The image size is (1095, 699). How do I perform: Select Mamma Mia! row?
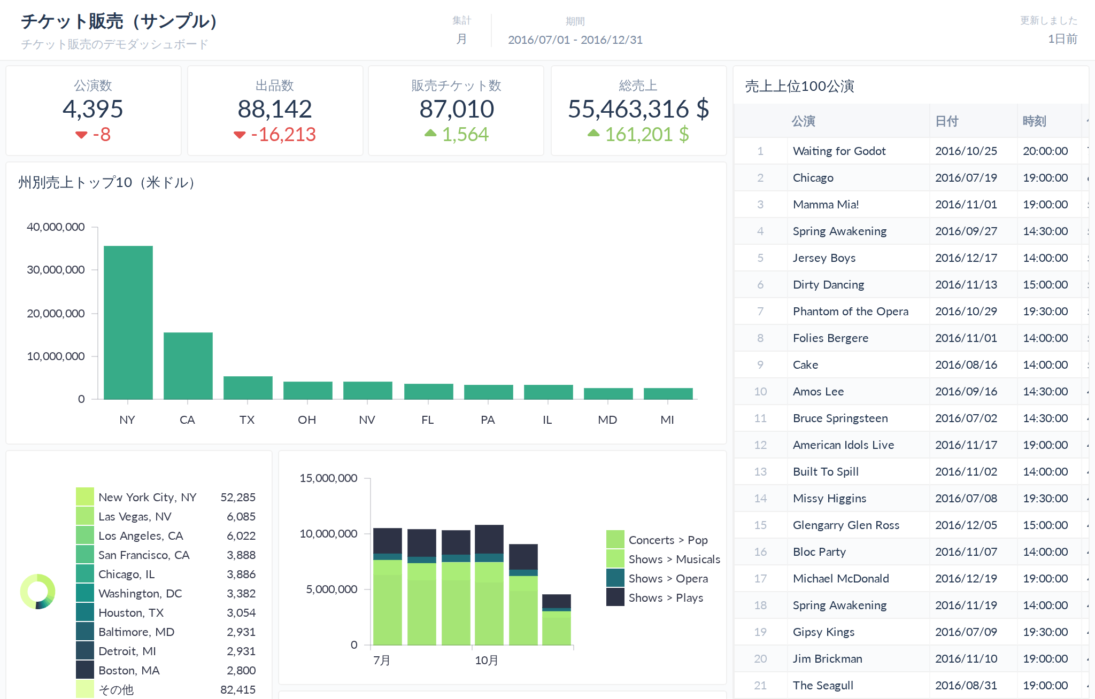click(911, 204)
